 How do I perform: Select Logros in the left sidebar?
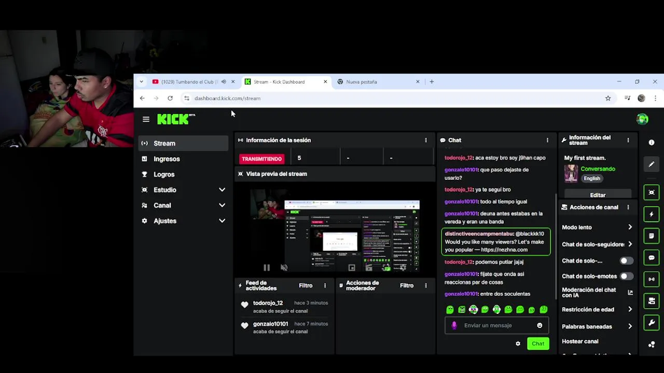[183, 175]
